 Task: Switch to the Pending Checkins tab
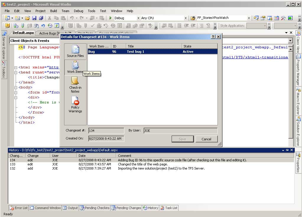tap(95, 208)
